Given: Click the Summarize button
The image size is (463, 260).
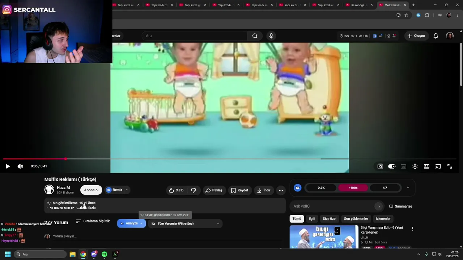Looking at the screenshot, I should coord(400,206).
